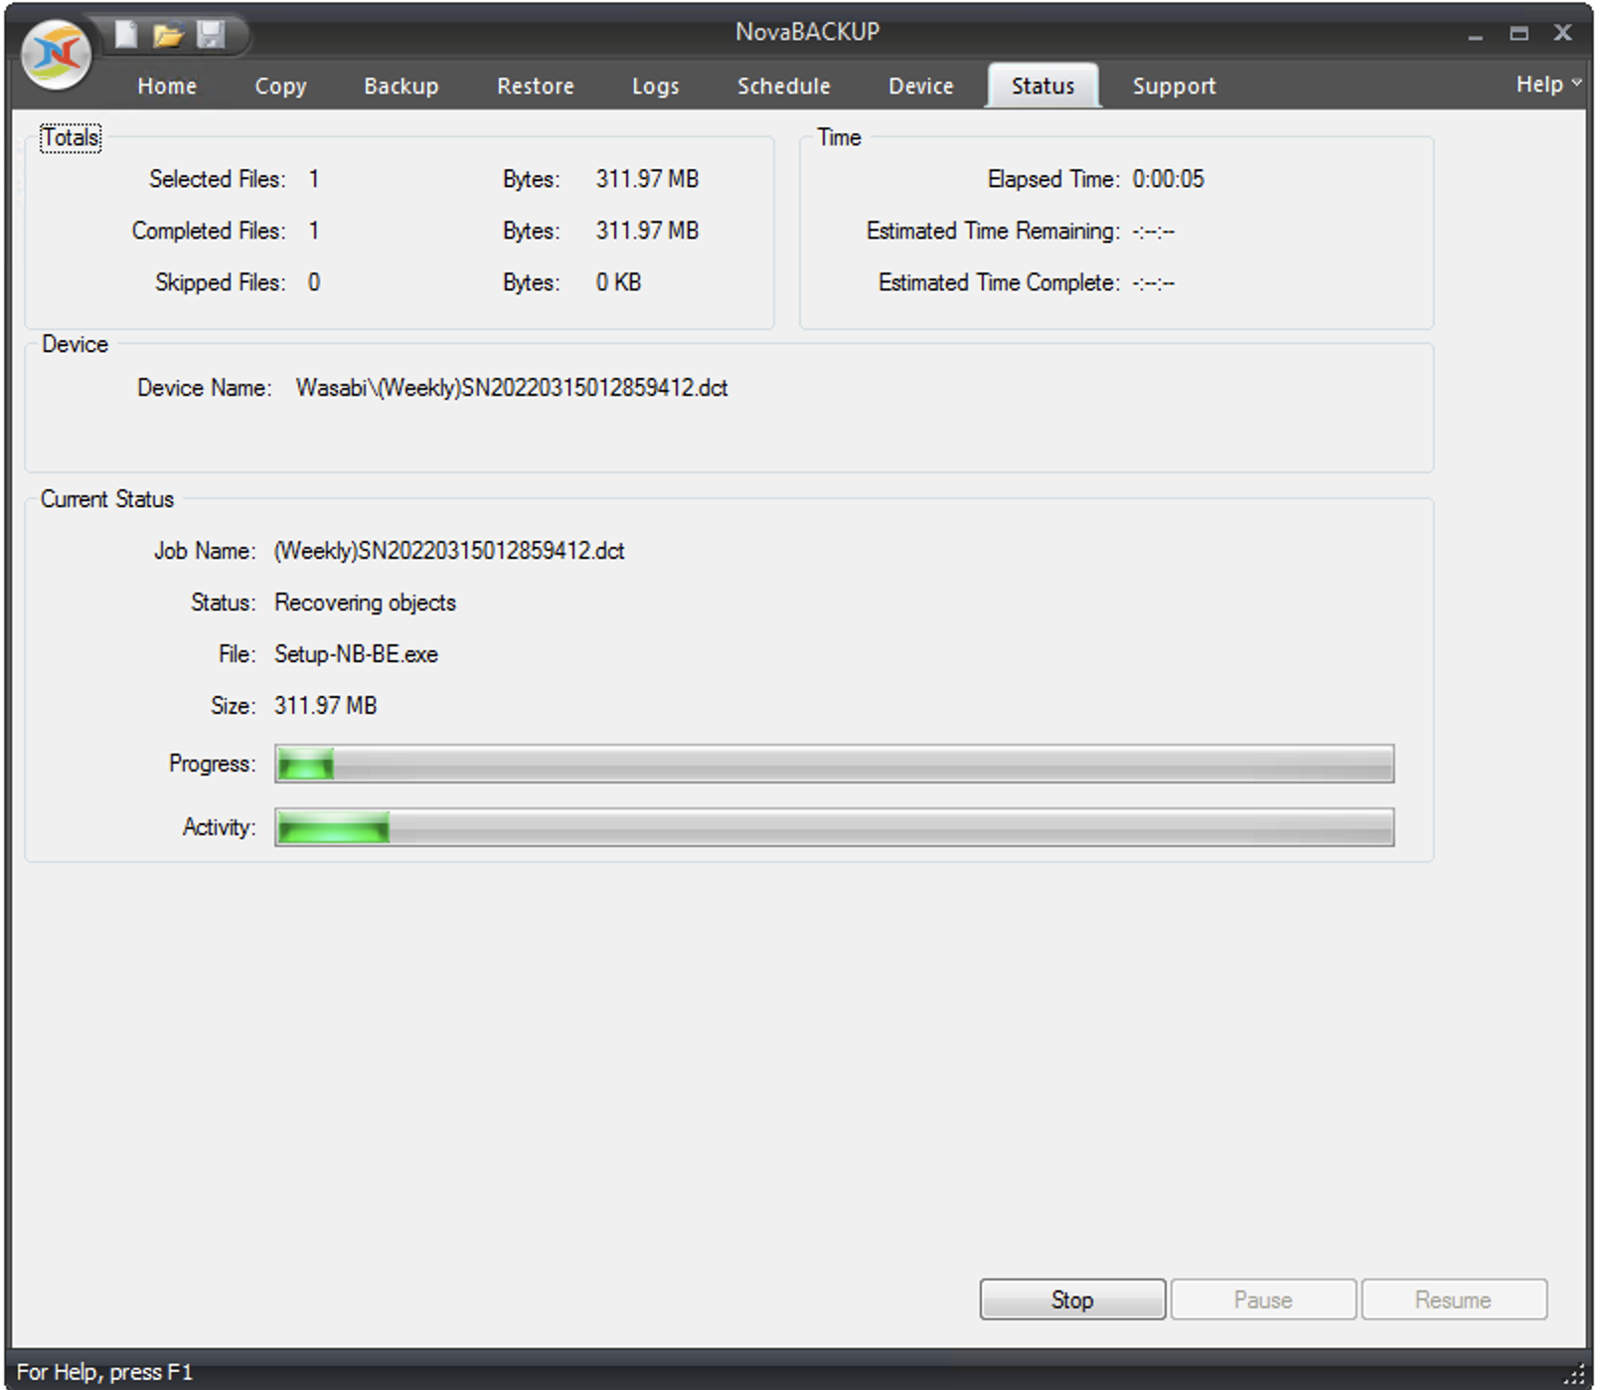
Task: Go to the Backup tab
Action: (401, 87)
